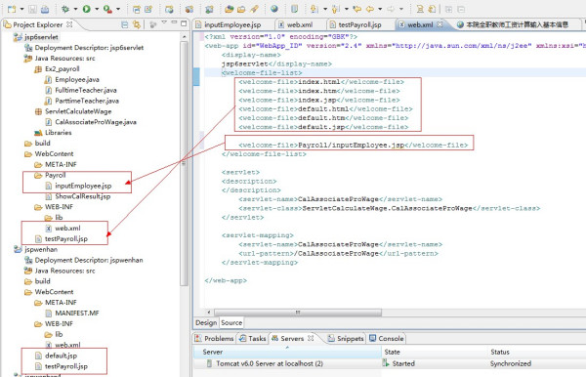Open the Tasks view tab

(x=253, y=338)
